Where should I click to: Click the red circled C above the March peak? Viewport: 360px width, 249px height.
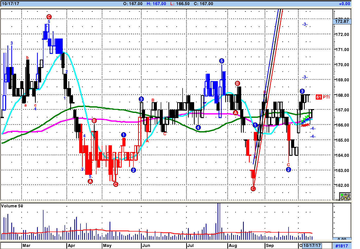point(49,17)
